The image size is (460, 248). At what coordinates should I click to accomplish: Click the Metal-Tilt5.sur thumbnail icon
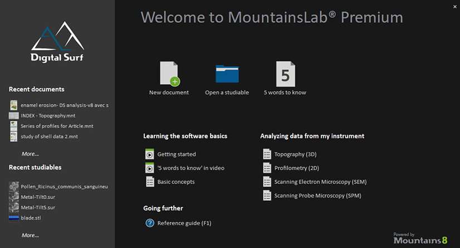click(13, 207)
